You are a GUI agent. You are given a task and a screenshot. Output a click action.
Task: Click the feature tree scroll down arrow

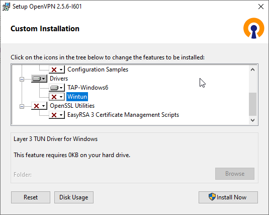pos(253,120)
